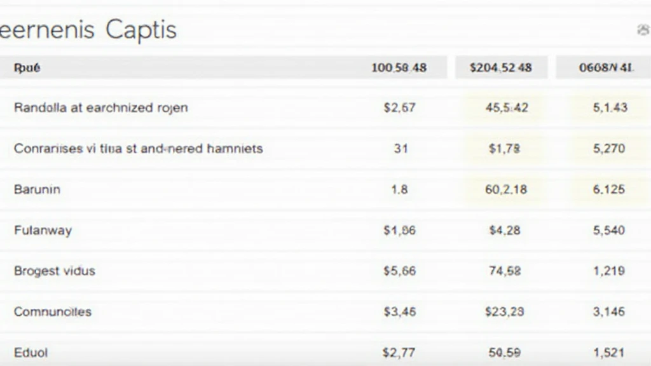
Task: Select the '0608N 4L' column header
Action: coord(605,67)
